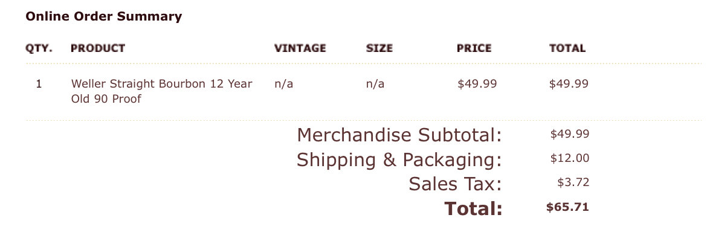Select the QTY. column header

point(39,48)
